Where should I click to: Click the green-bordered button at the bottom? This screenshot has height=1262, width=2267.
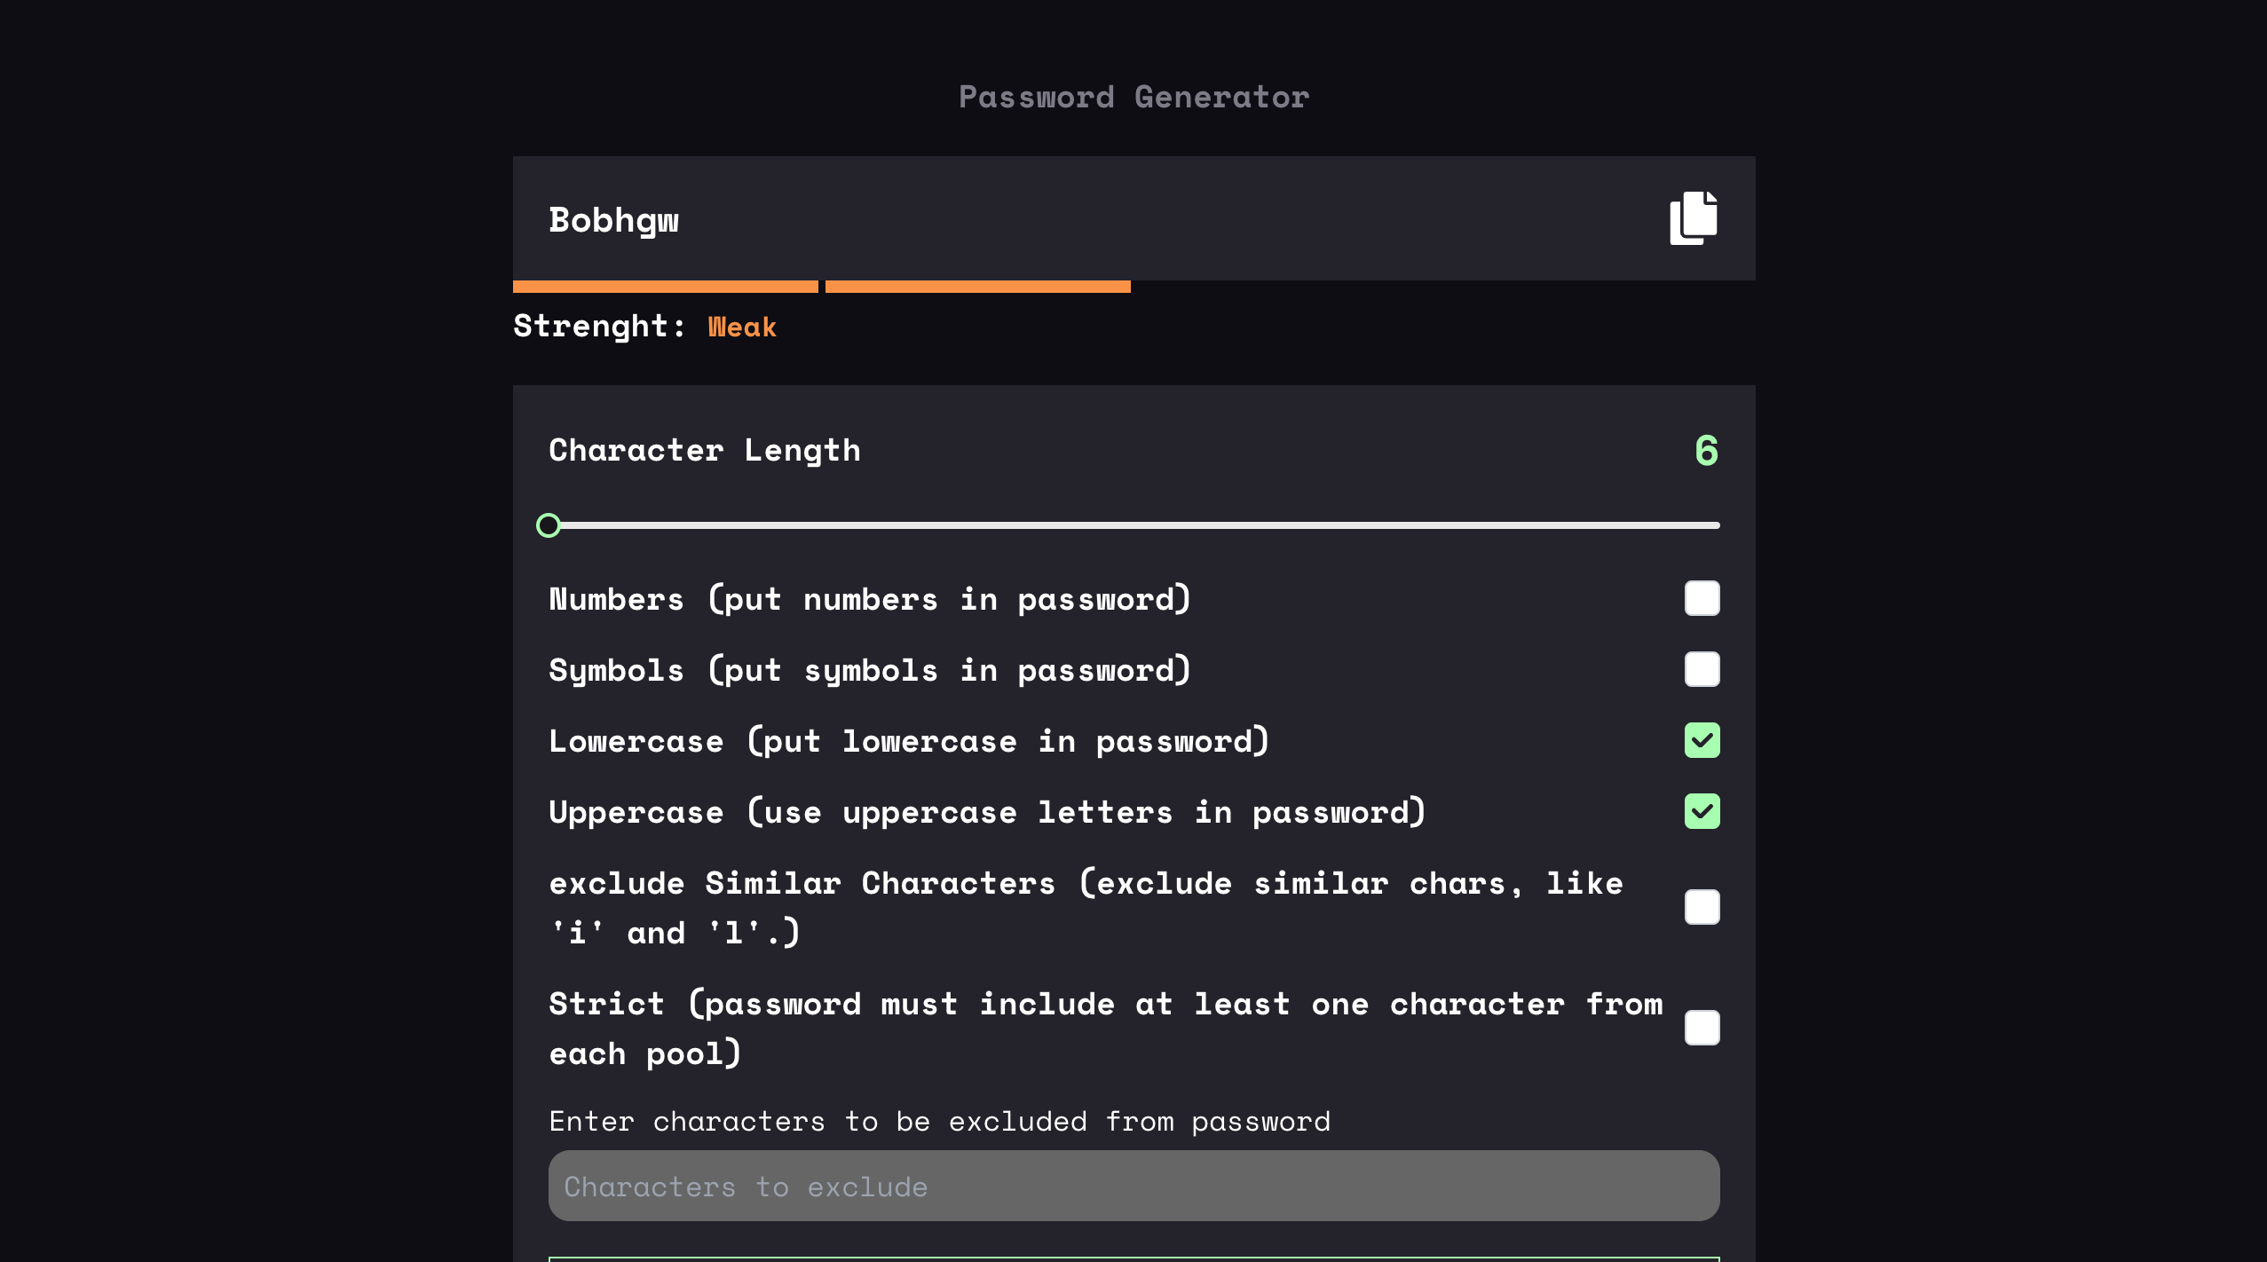click(1133, 1258)
